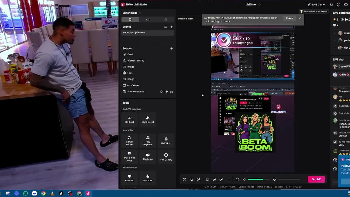Screen dimensions: 350x197
Task: Toggle lock on Phone camera source
Action: [171, 92]
